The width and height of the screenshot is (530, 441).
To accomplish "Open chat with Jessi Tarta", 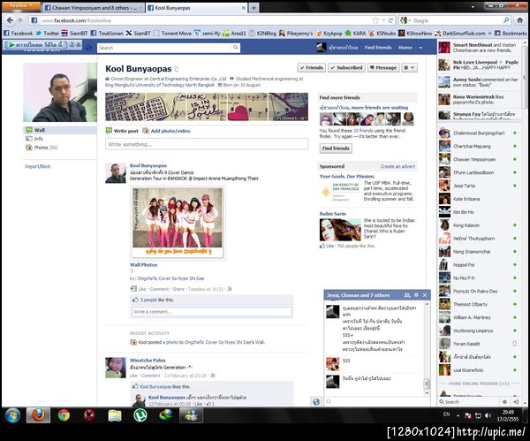I will click(478, 186).
